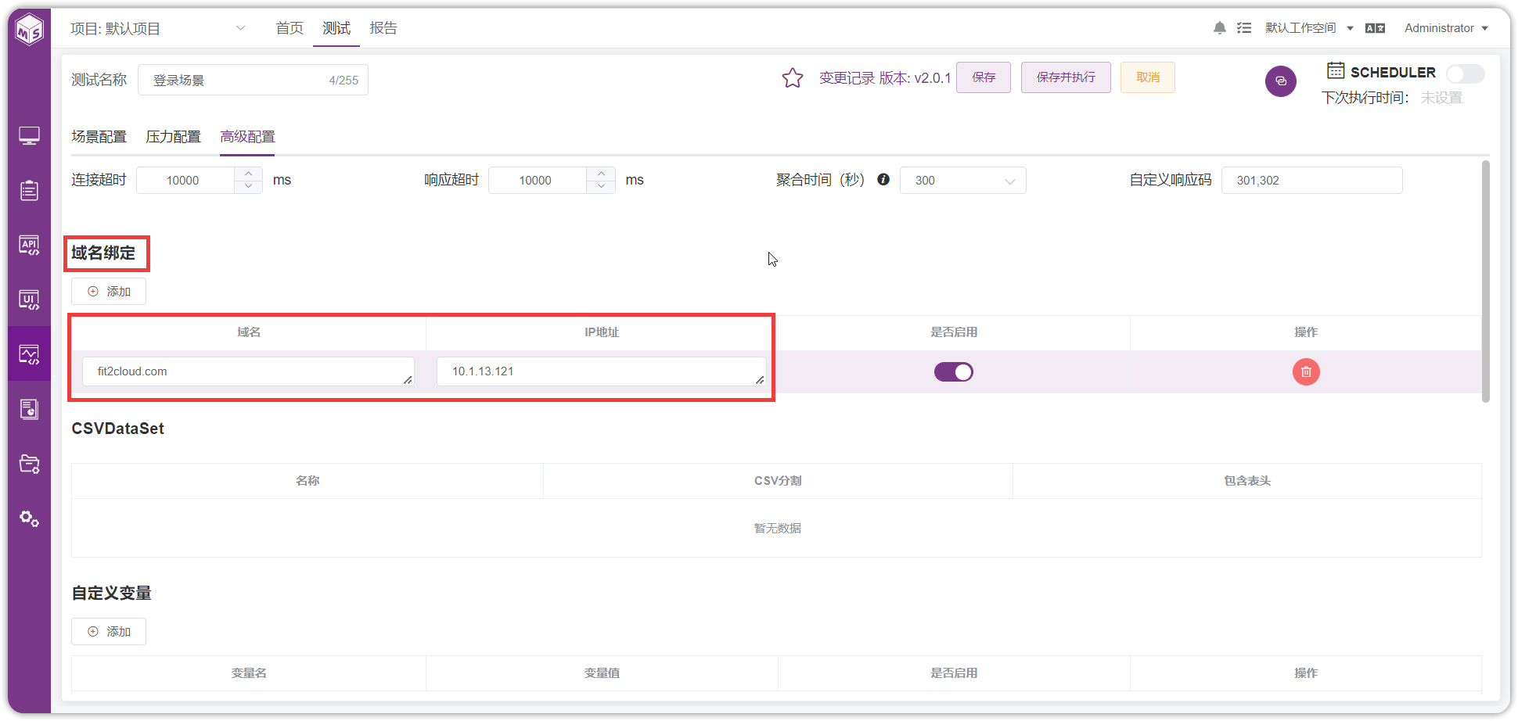
Task: Open the test tracking clipboard sidebar icon
Action: pos(29,191)
